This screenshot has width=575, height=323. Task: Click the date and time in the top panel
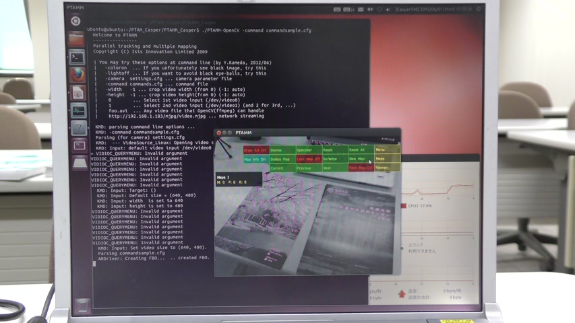pos(434,9)
